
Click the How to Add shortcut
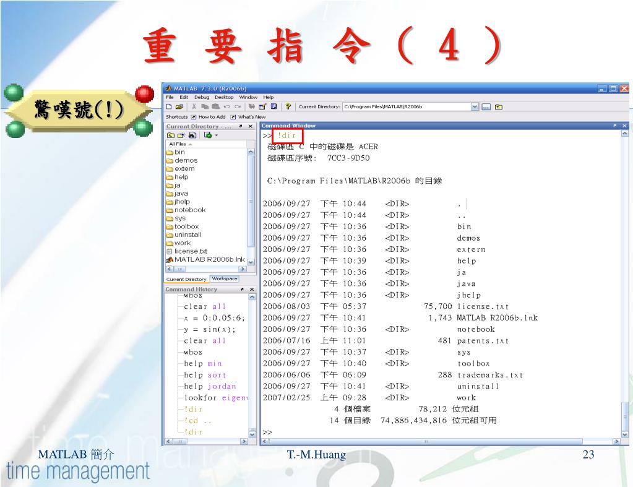click(209, 117)
